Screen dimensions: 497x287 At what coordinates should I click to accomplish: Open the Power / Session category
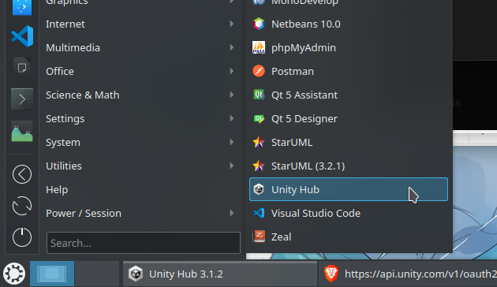[140, 213]
